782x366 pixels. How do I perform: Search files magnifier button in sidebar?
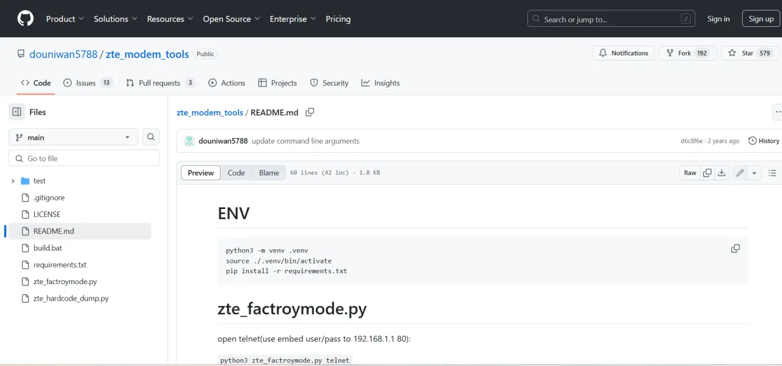[x=151, y=137]
